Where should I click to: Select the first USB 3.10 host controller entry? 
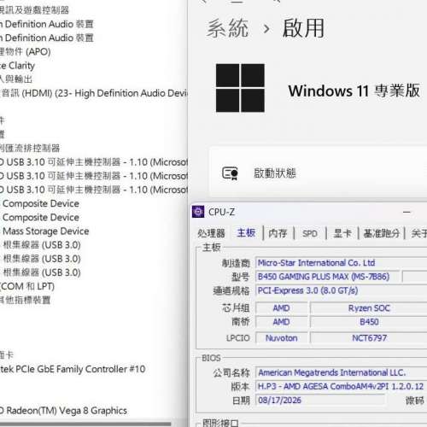coord(94,162)
